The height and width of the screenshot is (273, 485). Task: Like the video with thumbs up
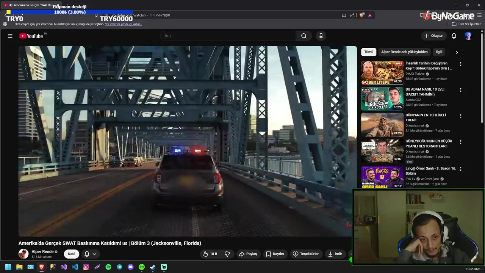pos(210,254)
